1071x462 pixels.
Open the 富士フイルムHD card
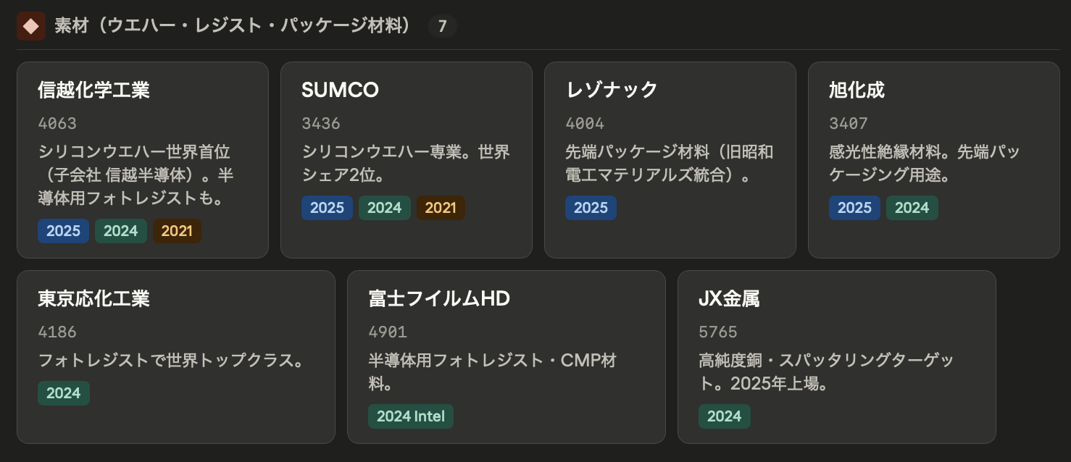[x=506, y=356]
